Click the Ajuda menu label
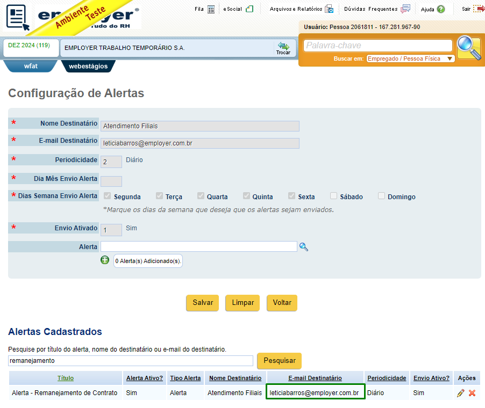The width and height of the screenshot is (485, 408). click(x=427, y=9)
